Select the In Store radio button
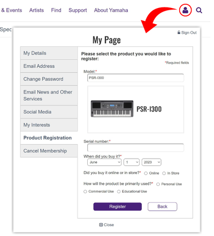Image resolution: width=214 pixels, height=236 pixels. tap(164, 173)
